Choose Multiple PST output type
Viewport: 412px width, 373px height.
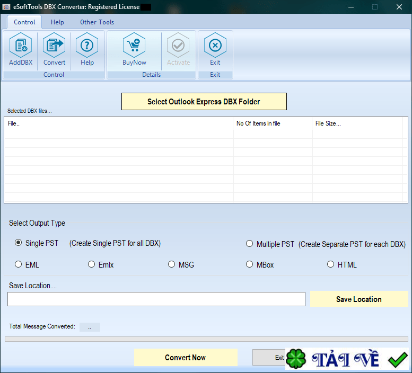[x=249, y=244]
